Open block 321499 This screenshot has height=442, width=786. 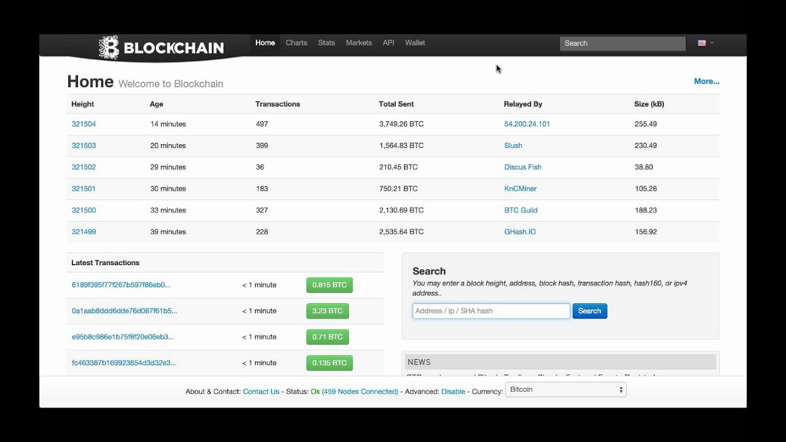coord(84,231)
